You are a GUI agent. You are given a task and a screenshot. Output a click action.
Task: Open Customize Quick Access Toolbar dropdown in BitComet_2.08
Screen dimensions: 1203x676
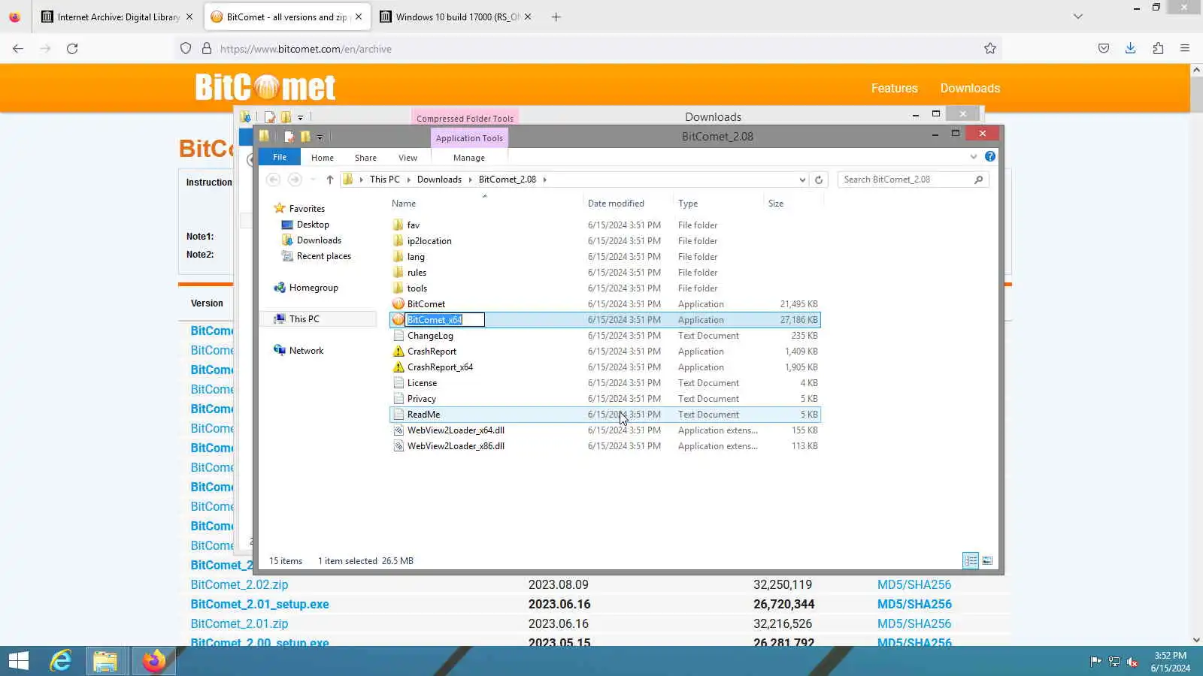coord(320,137)
